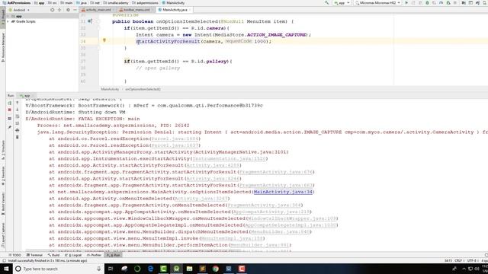Toggle the Layout Captures side tab
This screenshot has width=488, height=274.
tap(3, 235)
